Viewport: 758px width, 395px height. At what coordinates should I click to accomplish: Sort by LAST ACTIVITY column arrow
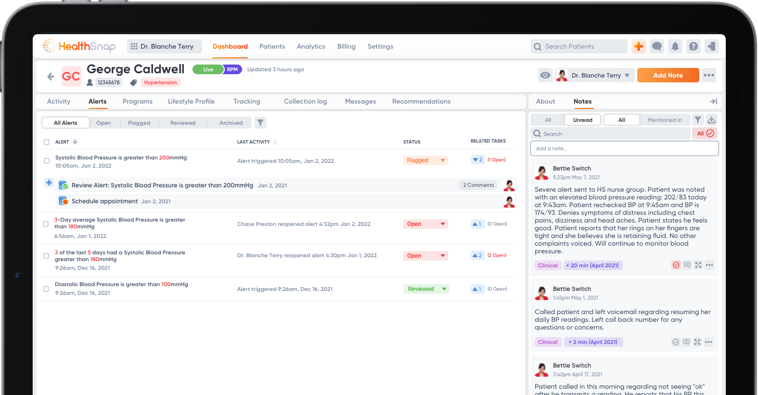coord(275,142)
